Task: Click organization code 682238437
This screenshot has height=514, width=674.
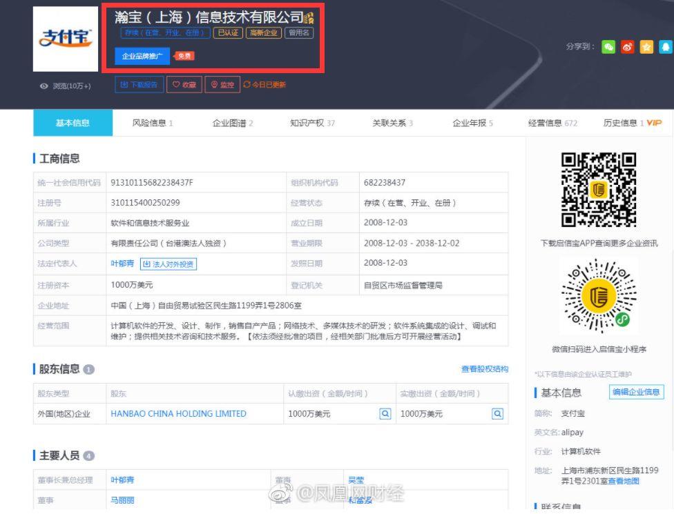Action: (384, 183)
